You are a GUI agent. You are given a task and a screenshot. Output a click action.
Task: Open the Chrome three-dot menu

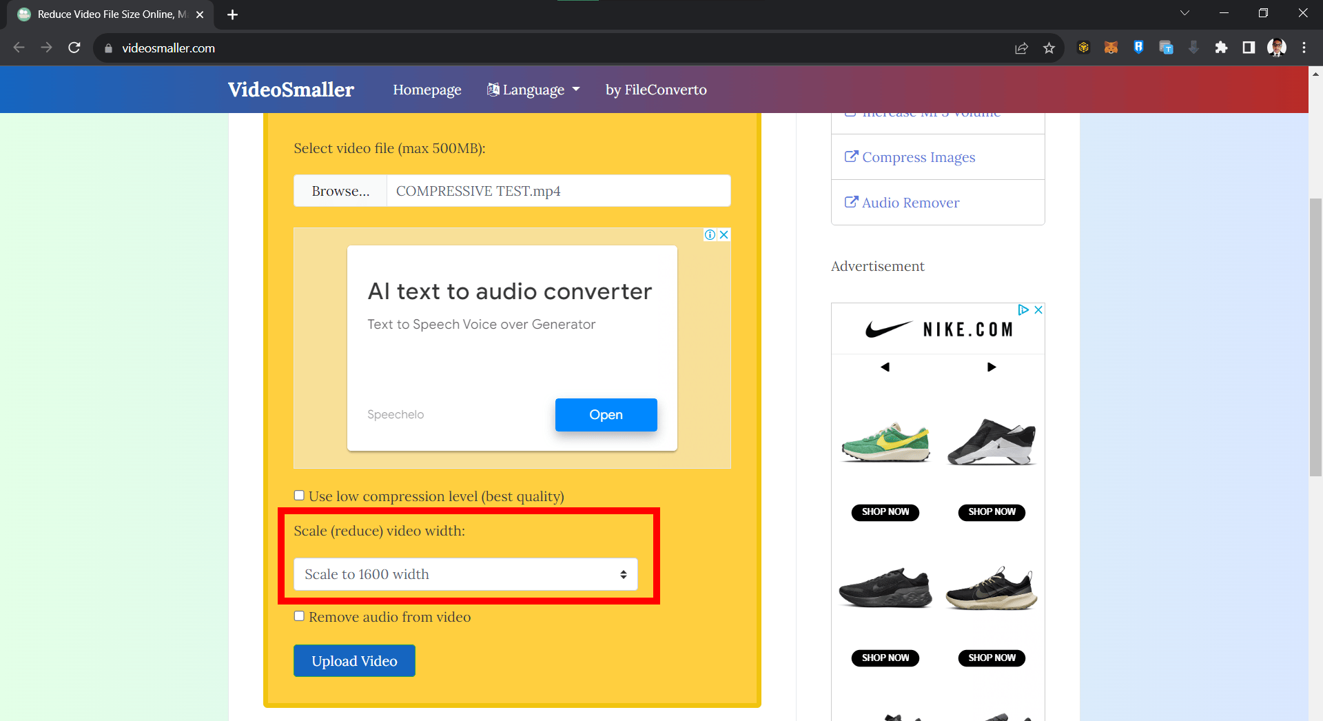pyautogui.click(x=1304, y=48)
